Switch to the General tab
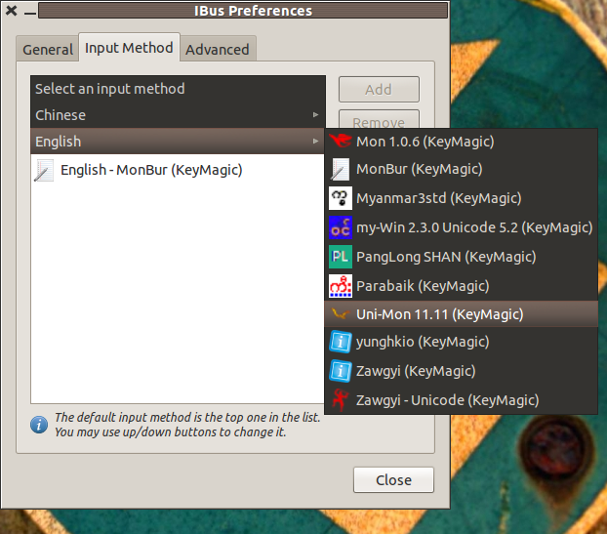This screenshot has height=534, width=607. tap(48, 49)
